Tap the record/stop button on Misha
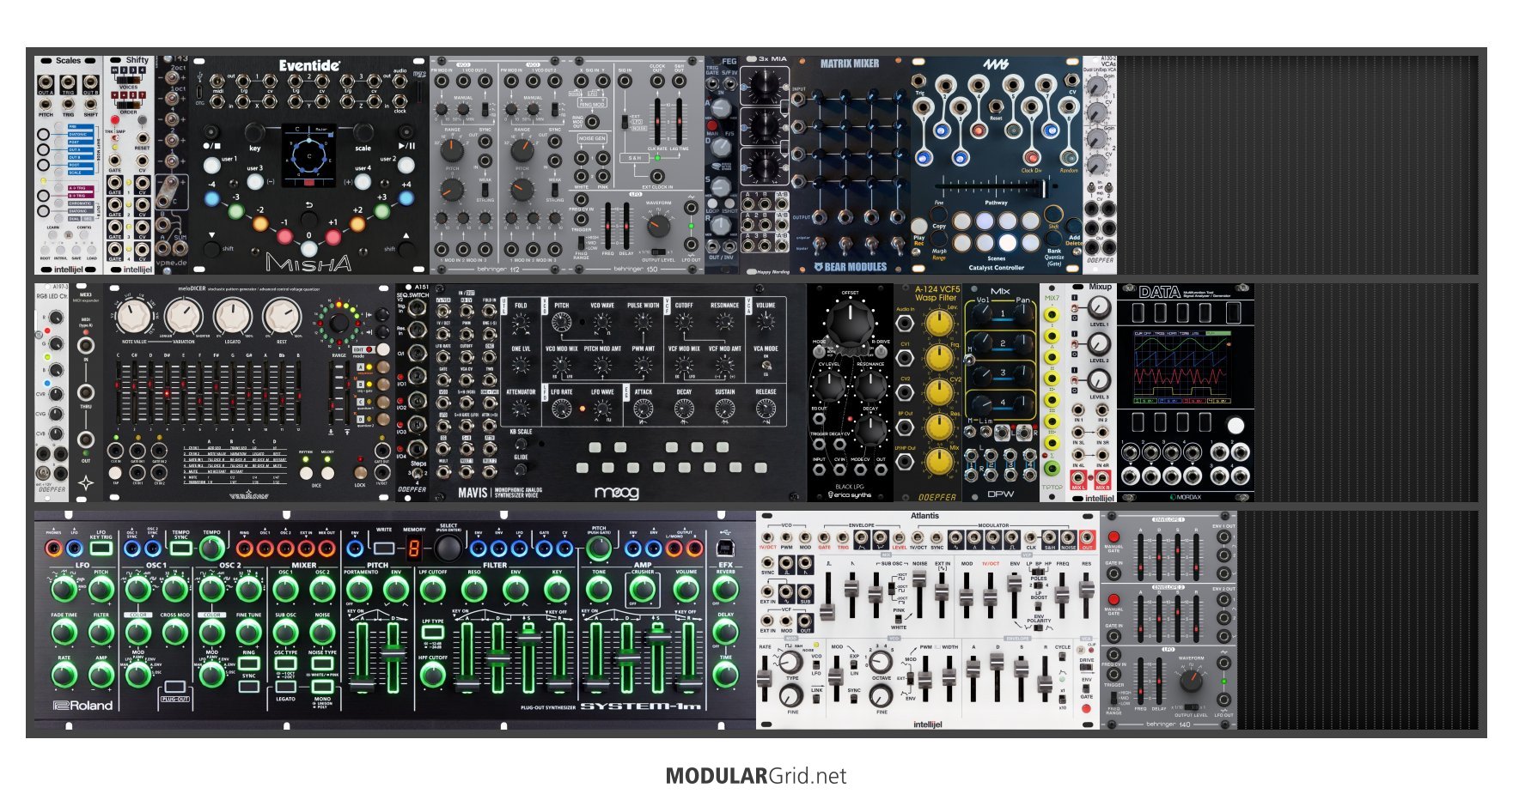Screen dimensions: 1513x794 pos(210,132)
